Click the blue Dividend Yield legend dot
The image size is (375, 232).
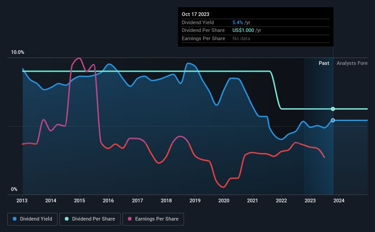pyautogui.click(x=15, y=219)
